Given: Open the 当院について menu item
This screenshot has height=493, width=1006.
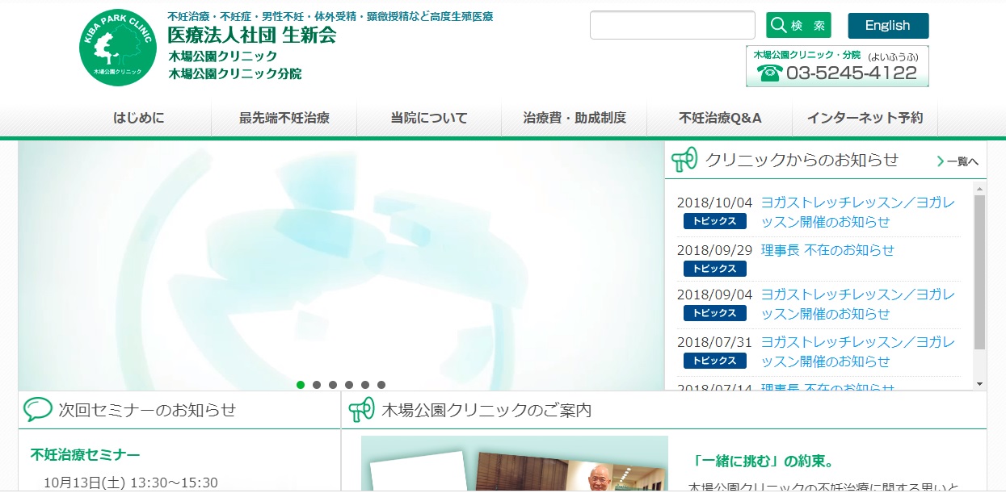Looking at the screenshot, I should pyautogui.click(x=429, y=118).
